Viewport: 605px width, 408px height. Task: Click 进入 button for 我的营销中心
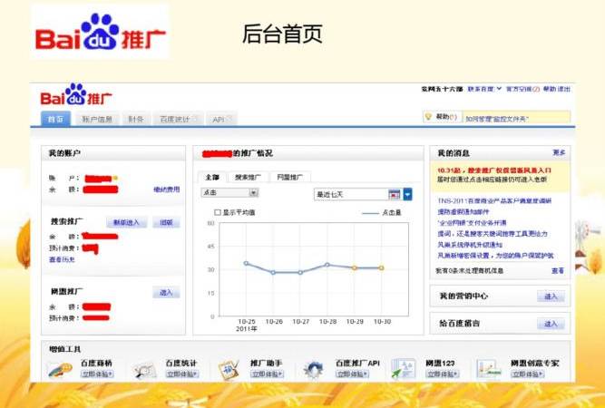point(551,296)
